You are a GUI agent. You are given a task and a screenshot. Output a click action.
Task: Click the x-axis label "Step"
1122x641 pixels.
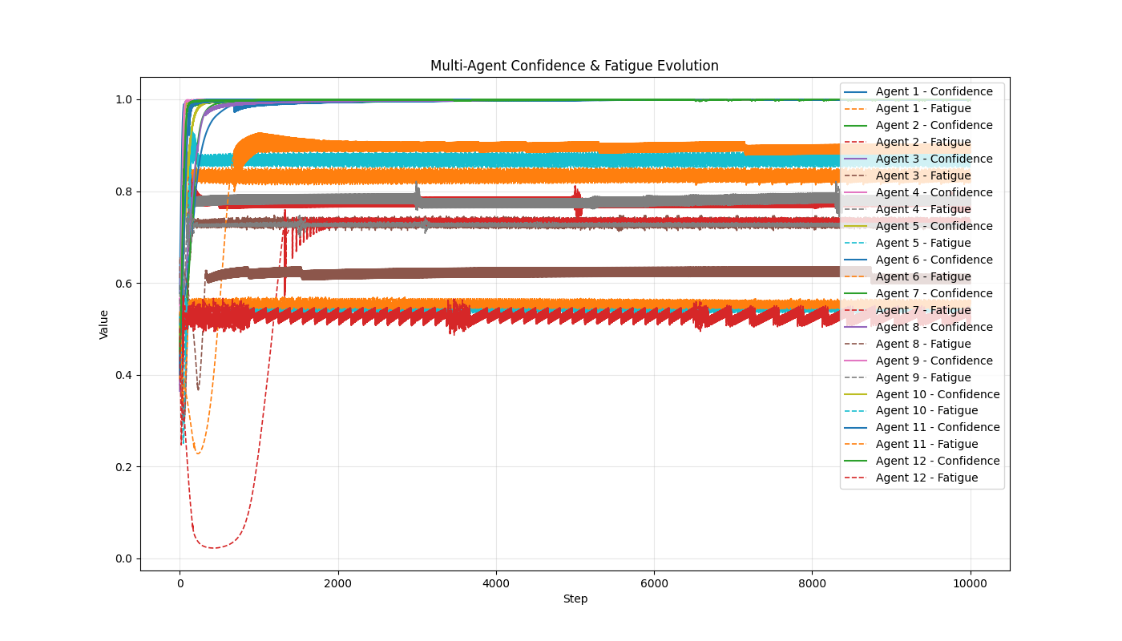pos(575,599)
